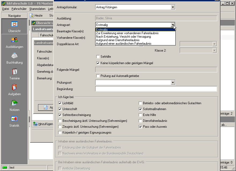Open the Stammdaten menu

point(37,9)
